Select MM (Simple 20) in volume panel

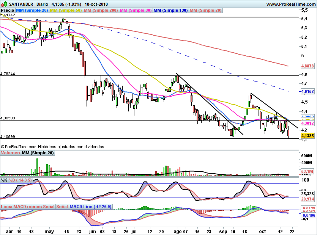click(x=38, y=153)
